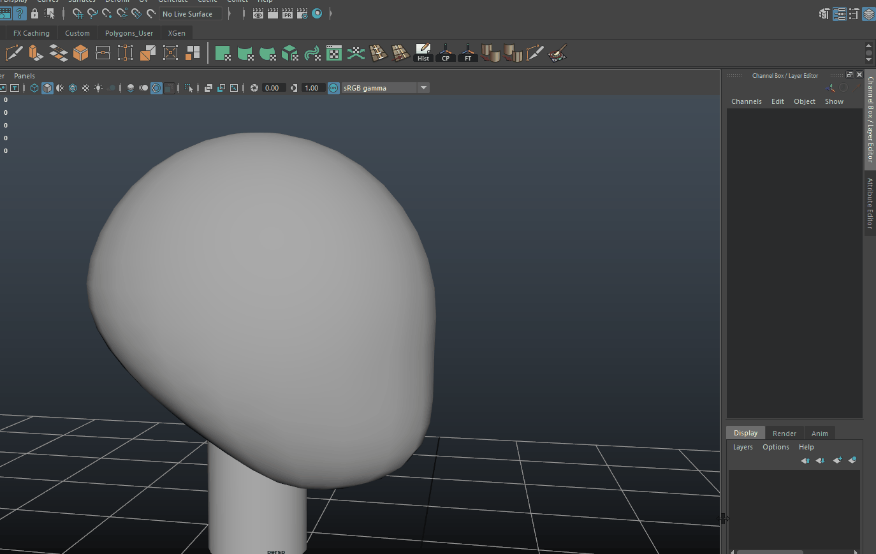Screen dimensions: 876x554
Task: Switch to the Anim layers tab
Action: pyautogui.click(x=819, y=434)
